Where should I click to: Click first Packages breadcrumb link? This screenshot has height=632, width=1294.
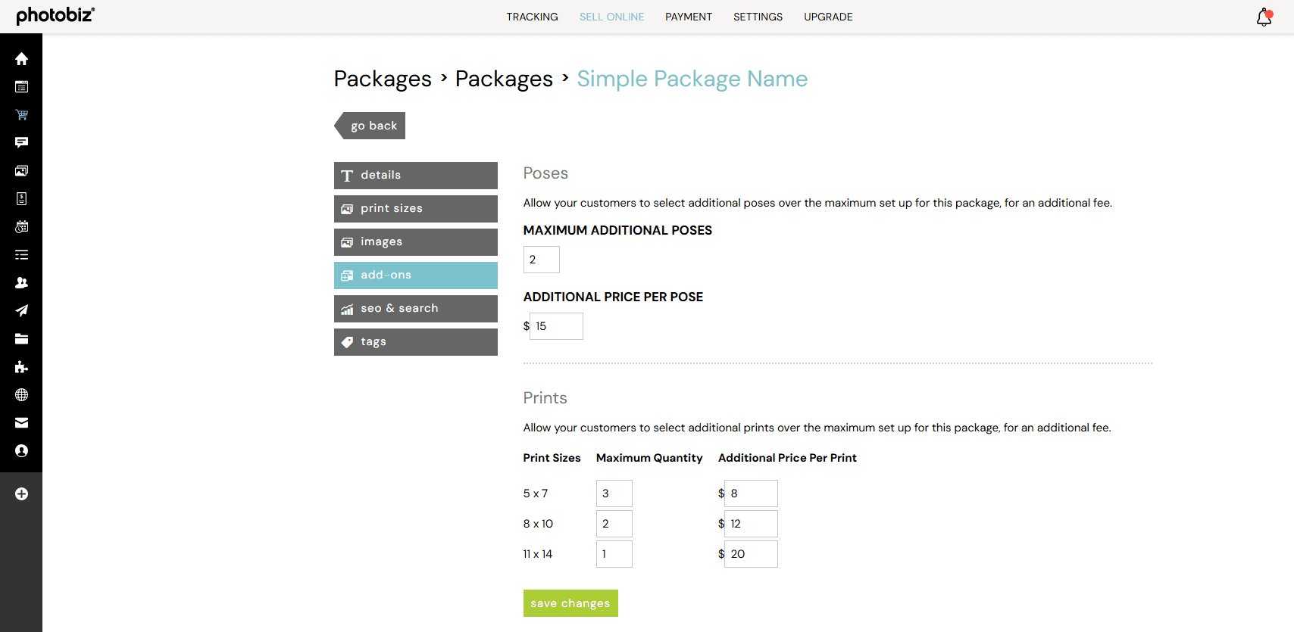[x=383, y=79]
